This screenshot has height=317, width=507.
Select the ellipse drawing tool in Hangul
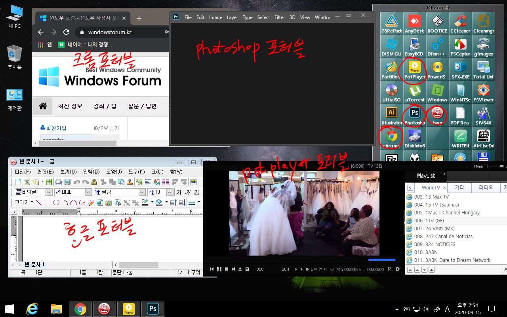56,202
